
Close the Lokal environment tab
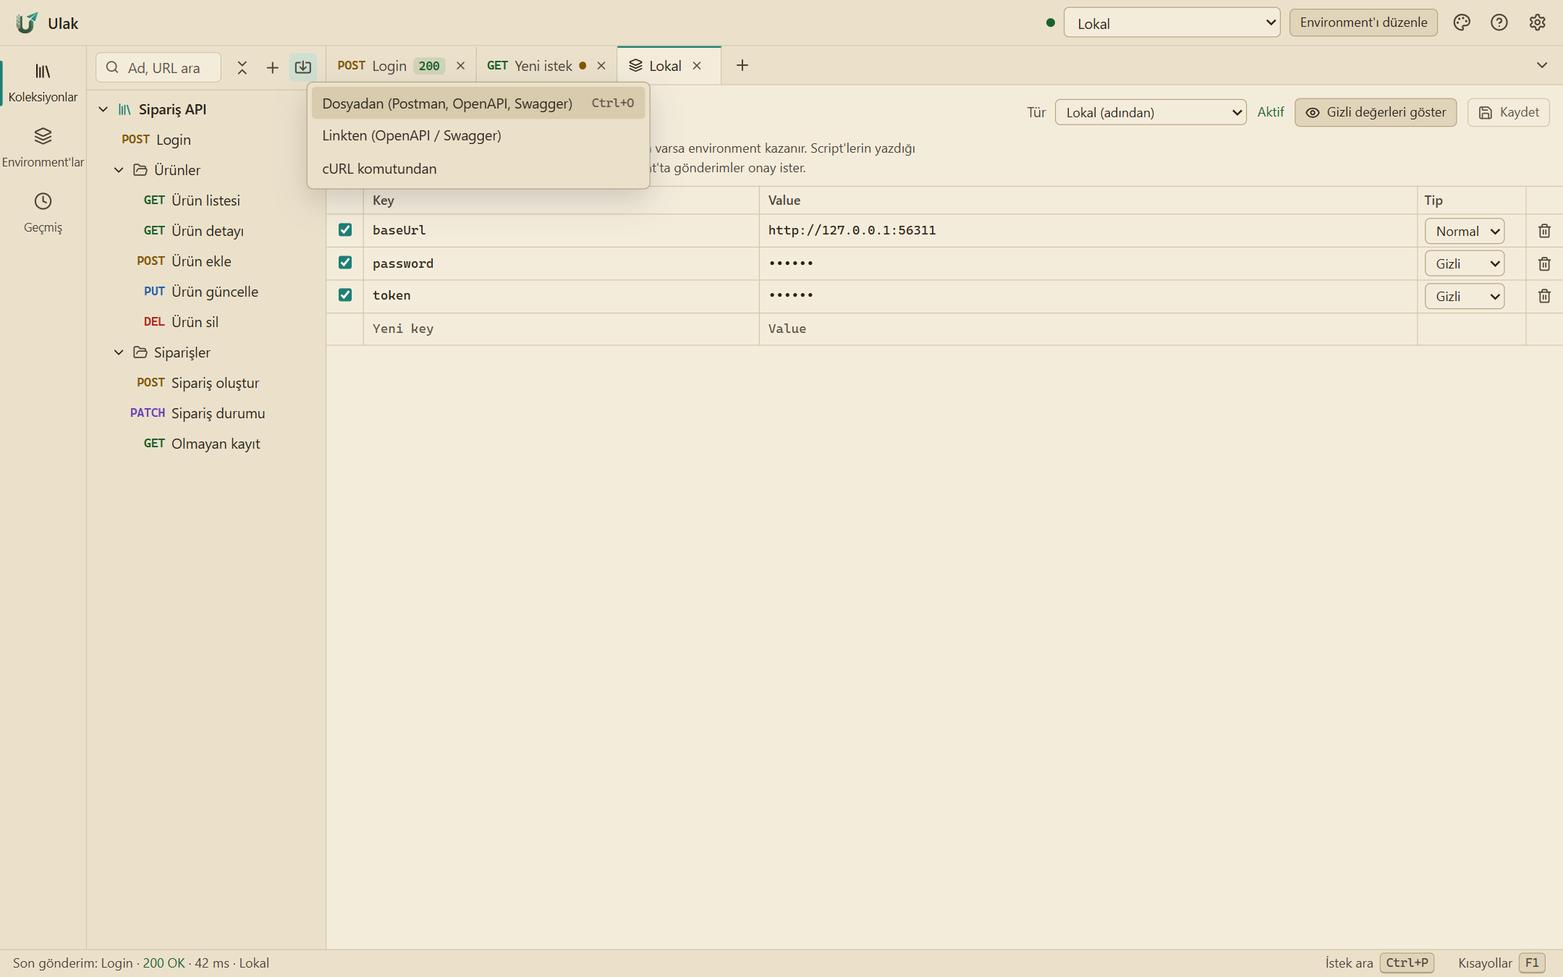(697, 66)
